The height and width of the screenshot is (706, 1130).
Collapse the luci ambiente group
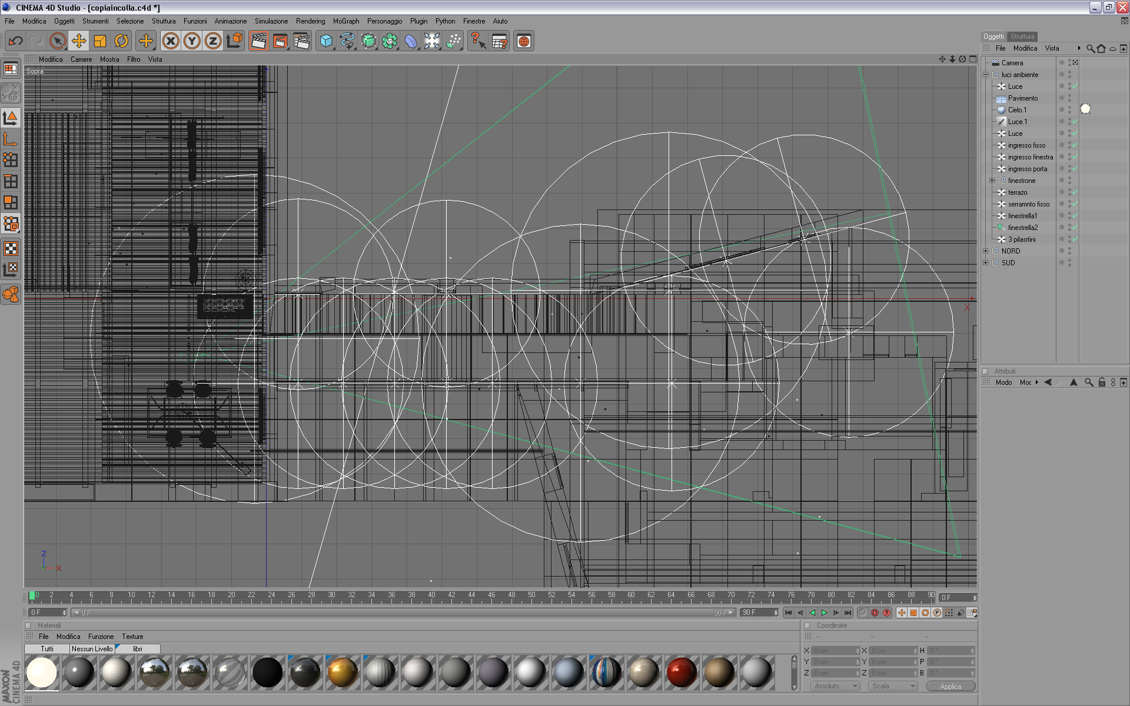pyautogui.click(x=986, y=75)
